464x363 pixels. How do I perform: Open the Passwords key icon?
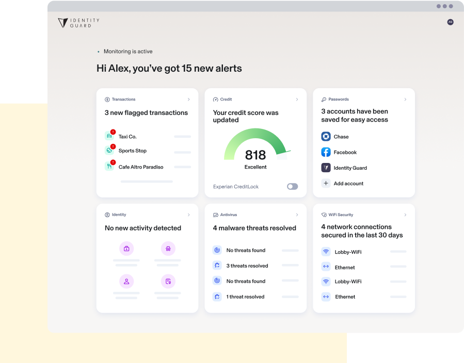point(324,99)
